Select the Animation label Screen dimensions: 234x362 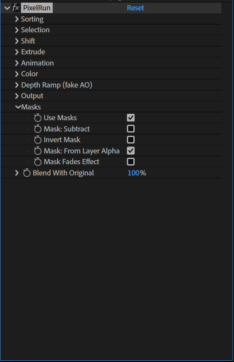coord(37,63)
